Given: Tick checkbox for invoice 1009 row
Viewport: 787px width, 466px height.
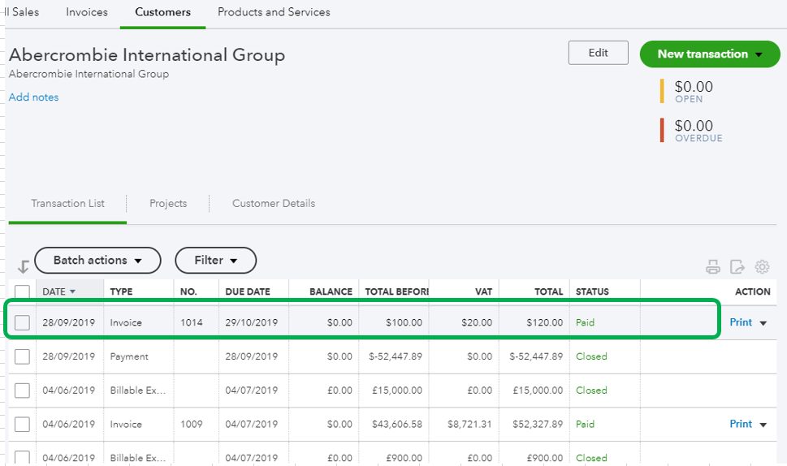Looking at the screenshot, I should (x=23, y=425).
